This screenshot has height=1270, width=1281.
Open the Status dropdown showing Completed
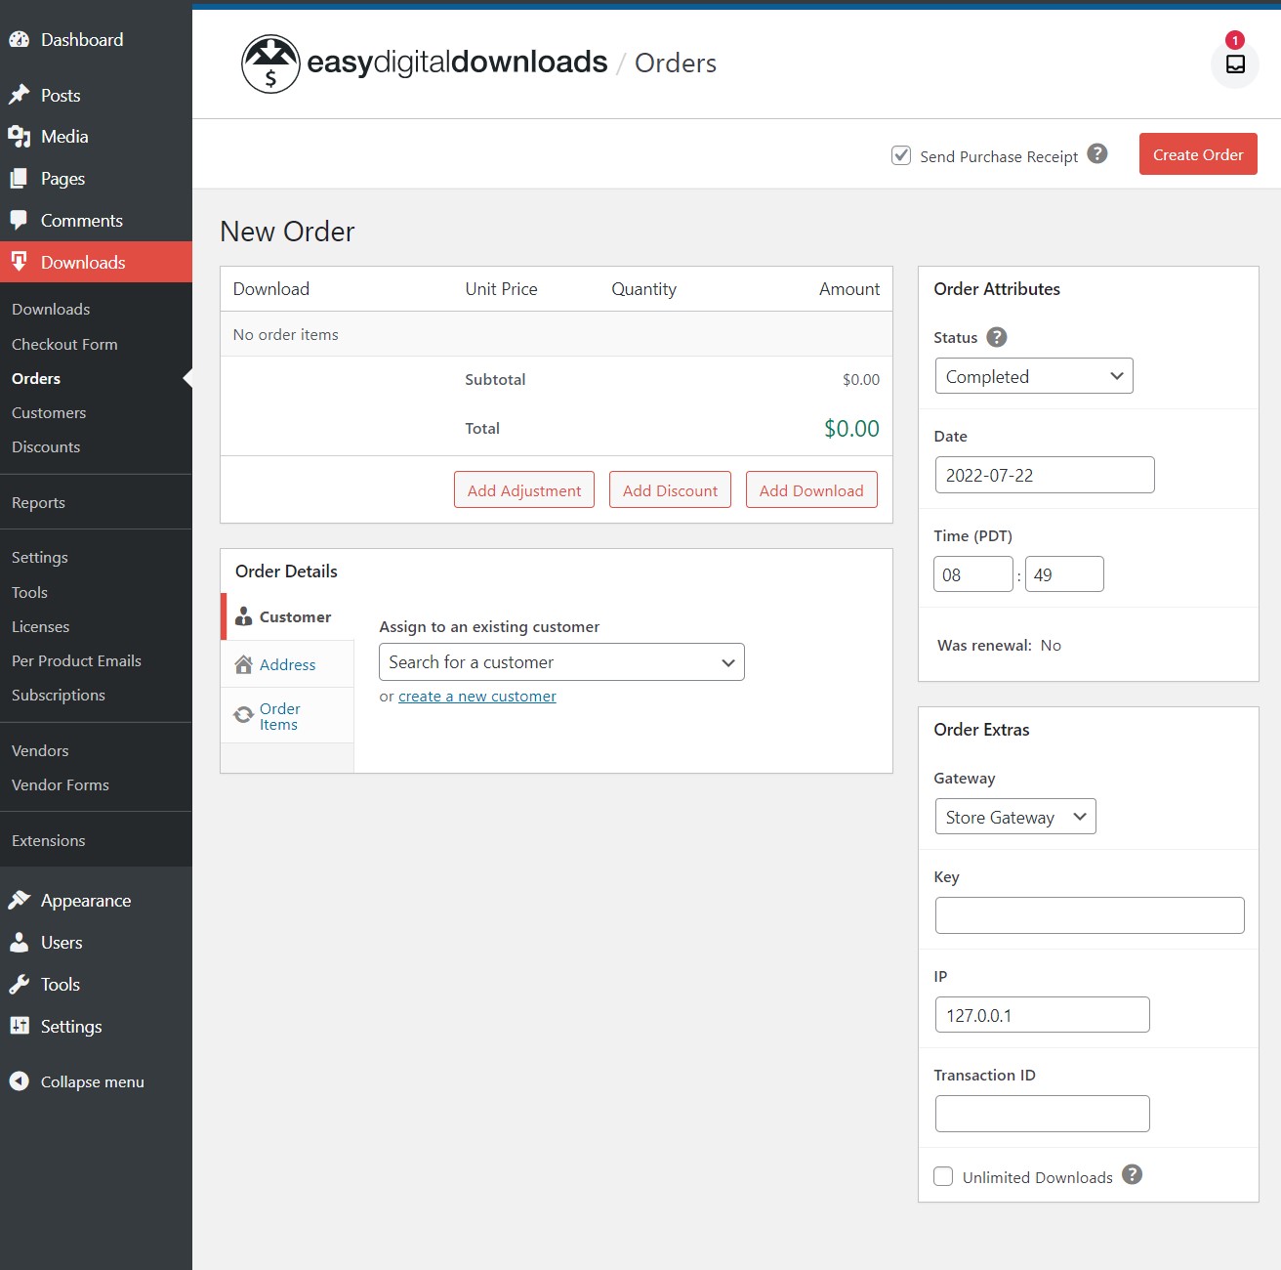click(1033, 376)
